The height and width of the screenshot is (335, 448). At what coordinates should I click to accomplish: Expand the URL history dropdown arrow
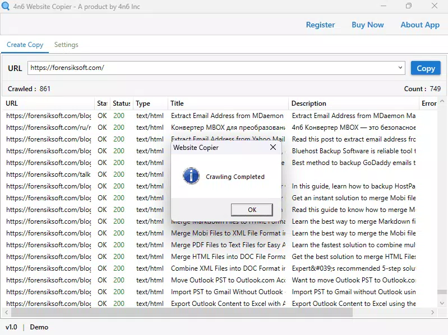click(x=400, y=68)
